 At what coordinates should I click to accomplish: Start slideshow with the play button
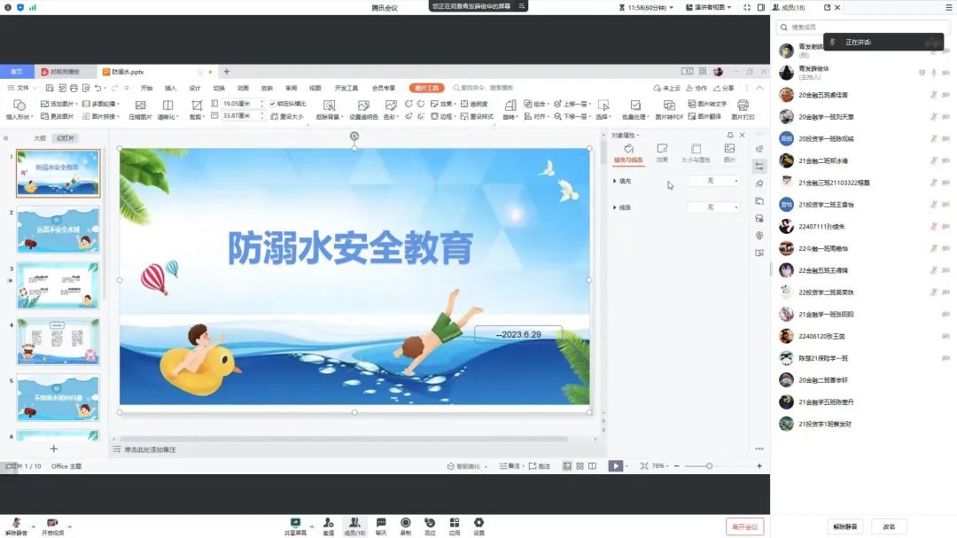[x=615, y=465]
